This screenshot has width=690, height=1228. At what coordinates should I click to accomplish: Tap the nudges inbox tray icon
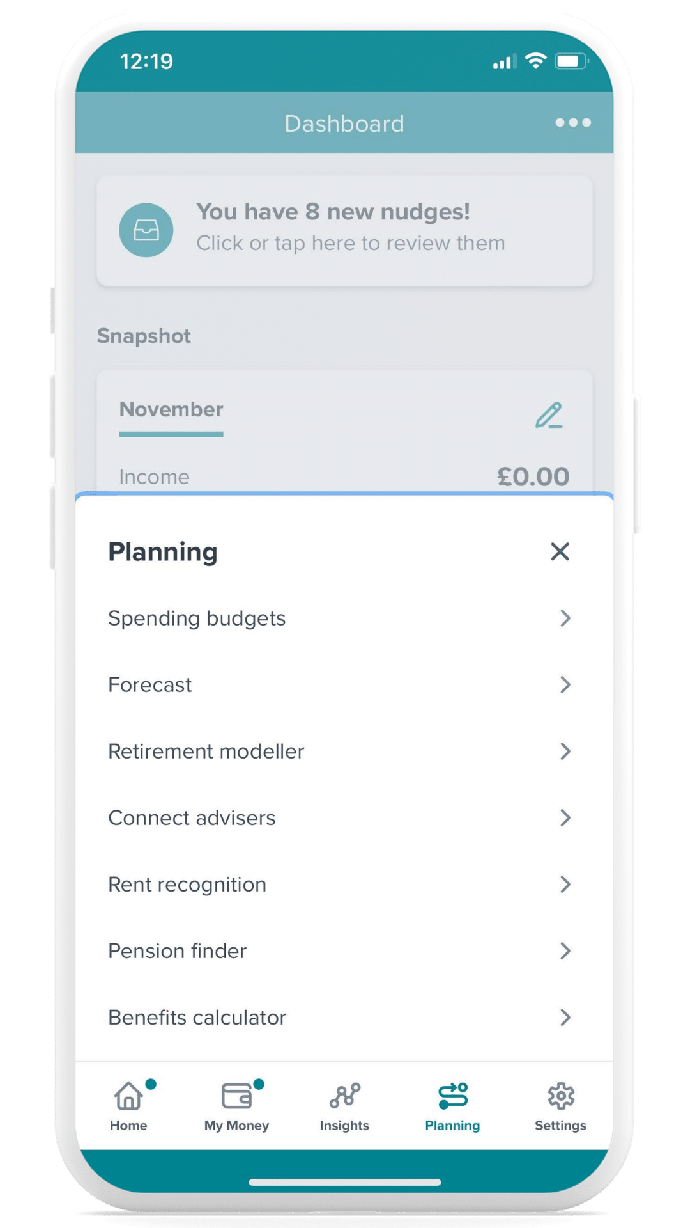coord(146,230)
